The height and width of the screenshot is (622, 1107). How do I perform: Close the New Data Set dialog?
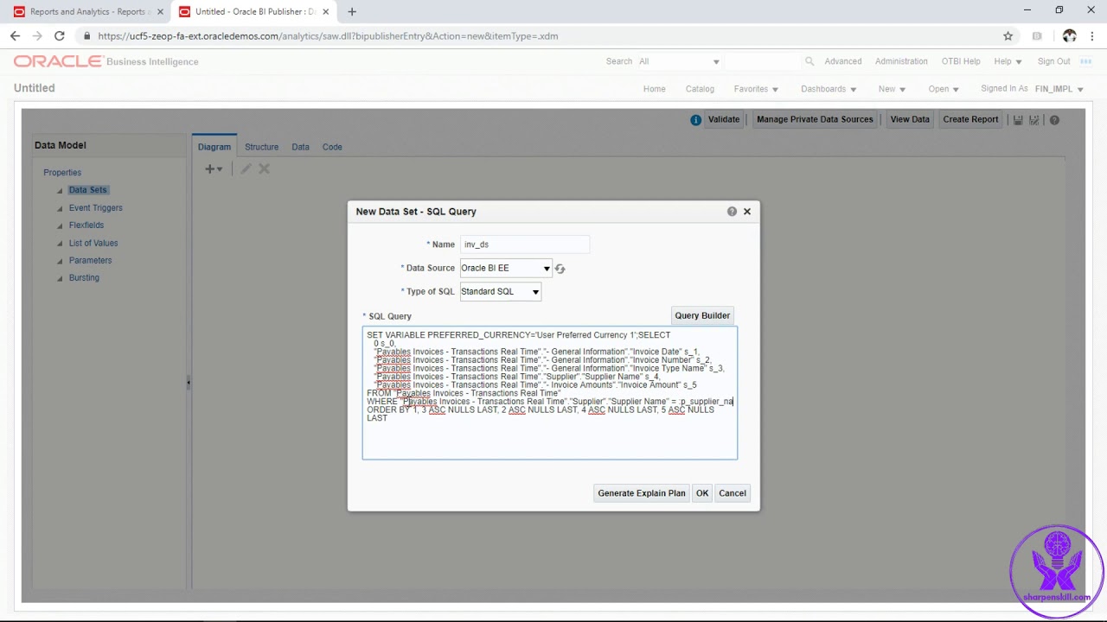747,211
